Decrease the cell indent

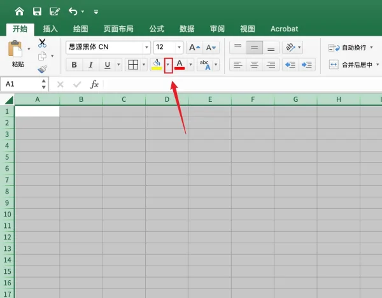(290, 65)
